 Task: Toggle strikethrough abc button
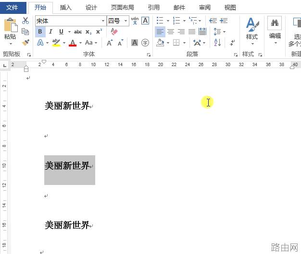[78, 32]
